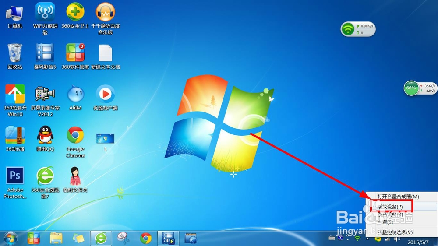Click the film-and-globe taskbar icon

click(191, 239)
